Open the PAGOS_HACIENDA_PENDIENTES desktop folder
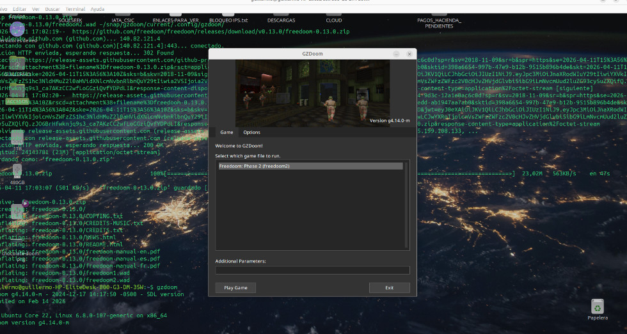Image resolution: width=627 pixels, height=334 pixels. [x=440, y=22]
